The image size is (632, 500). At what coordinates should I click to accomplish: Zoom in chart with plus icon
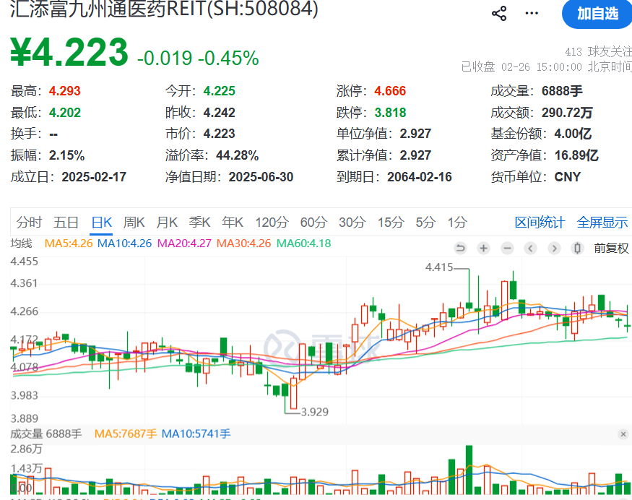(483, 248)
